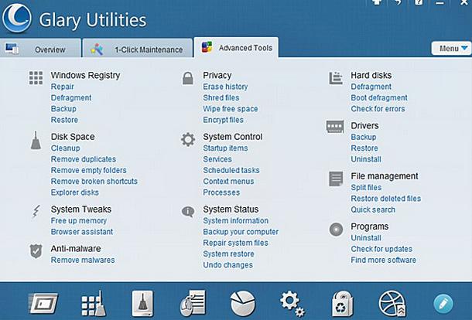
Task: Open Boot defragment link
Action: [379, 97]
